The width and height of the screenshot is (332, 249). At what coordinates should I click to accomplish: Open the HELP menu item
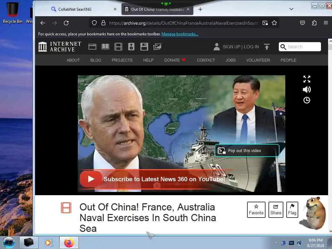click(x=148, y=60)
